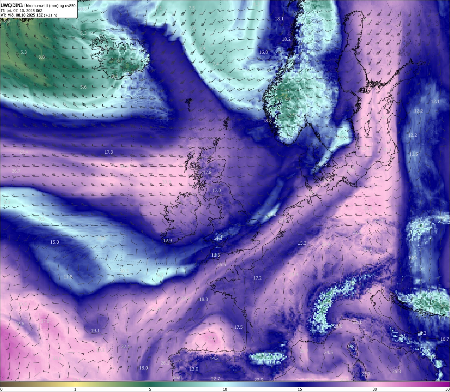Click the 5.6 value south of Iceland
450x392 pixels.
[83, 87]
